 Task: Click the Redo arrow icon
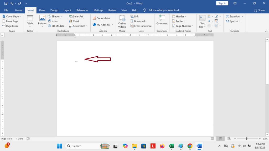click(x=20, y=3)
